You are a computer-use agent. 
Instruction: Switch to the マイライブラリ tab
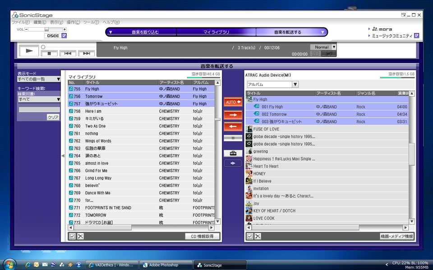click(216, 32)
